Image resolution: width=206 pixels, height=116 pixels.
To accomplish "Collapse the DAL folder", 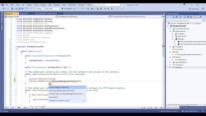I will tap(170, 52).
